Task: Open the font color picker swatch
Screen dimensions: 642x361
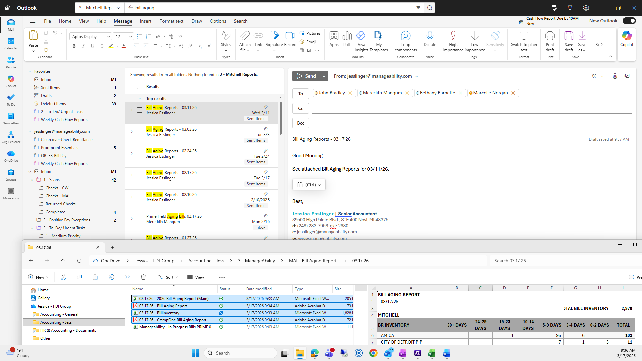Action: (124, 46)
